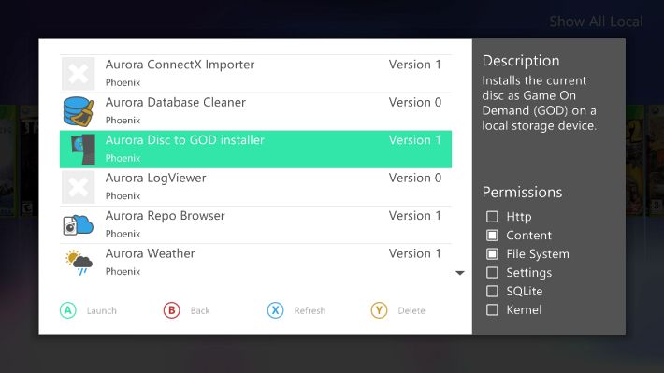The image size is (664, 373).
Task: Toggle the SQLite permission checkbox
Action: pos(492,291)
